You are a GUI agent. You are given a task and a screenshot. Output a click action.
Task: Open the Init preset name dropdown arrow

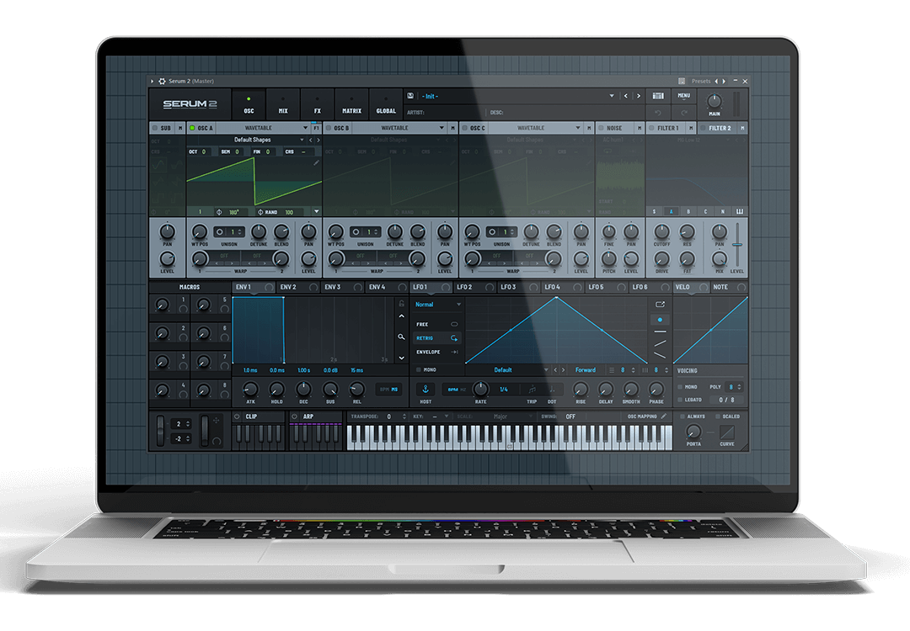click(x=612, y=96)
